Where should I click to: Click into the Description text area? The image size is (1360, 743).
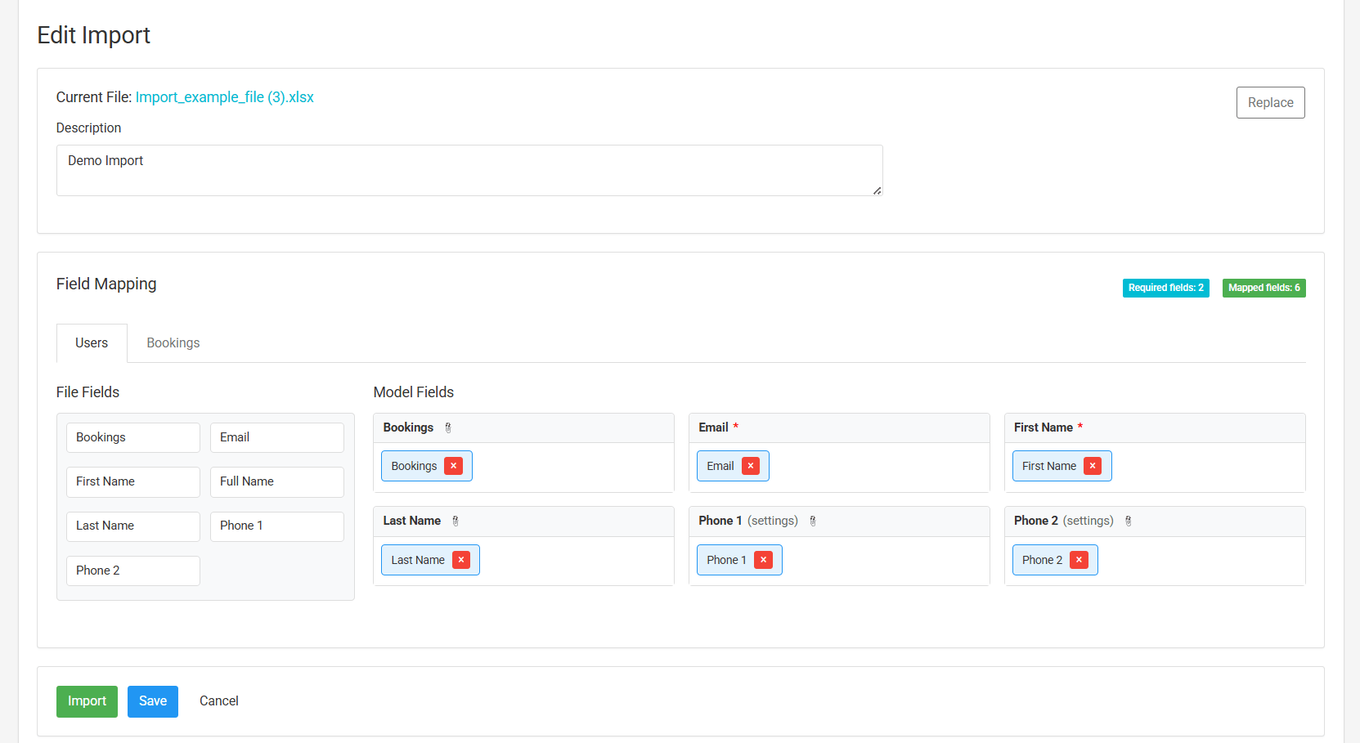[x=469, y=170]
